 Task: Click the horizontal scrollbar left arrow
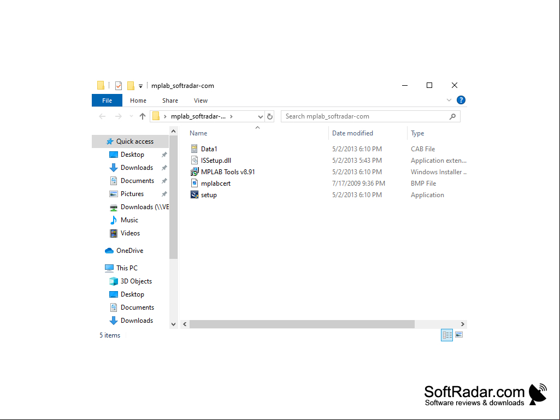[x=185, y=324]
